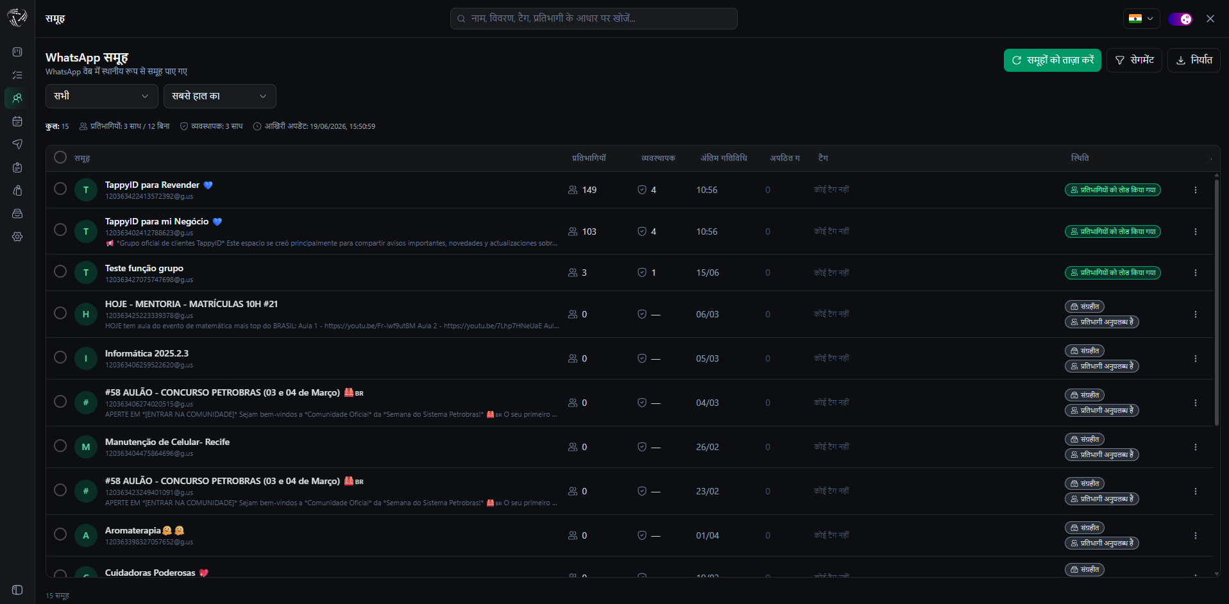Open the calendar icon in sidebar
Viewport: 1229px width, 604px height.
(x=17, y=121)
